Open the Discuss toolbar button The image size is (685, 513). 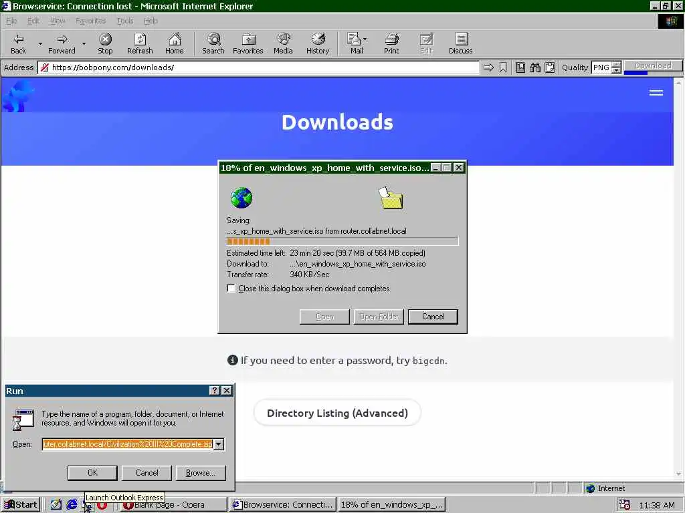(460, 43)
